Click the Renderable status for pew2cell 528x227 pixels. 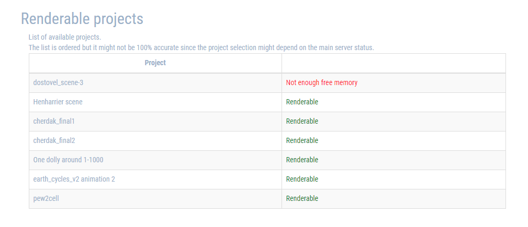(302, 198)
